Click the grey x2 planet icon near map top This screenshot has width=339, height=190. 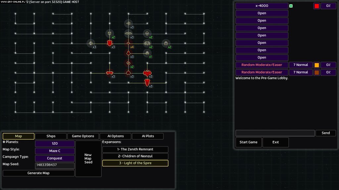pos(109,33)
